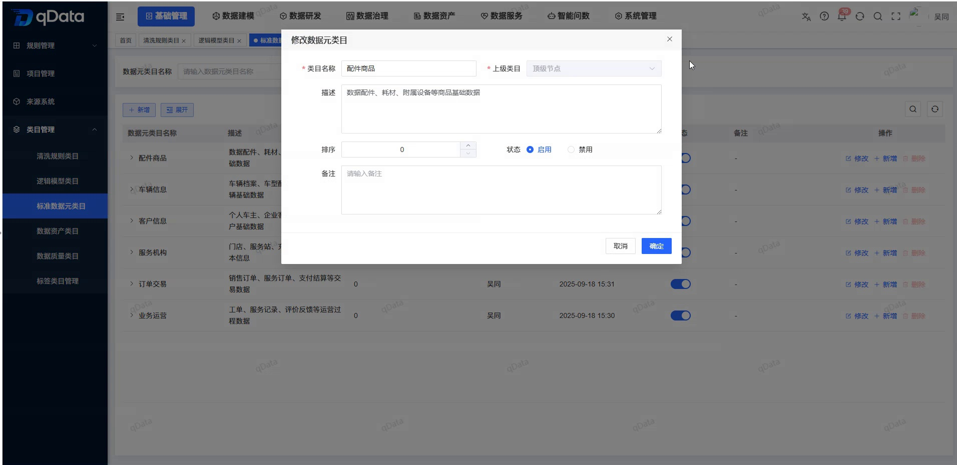The height and width of the screenshot is (465, 957).
Task: Click 新增 link for 业务运营 row
Action: (885, 316)
